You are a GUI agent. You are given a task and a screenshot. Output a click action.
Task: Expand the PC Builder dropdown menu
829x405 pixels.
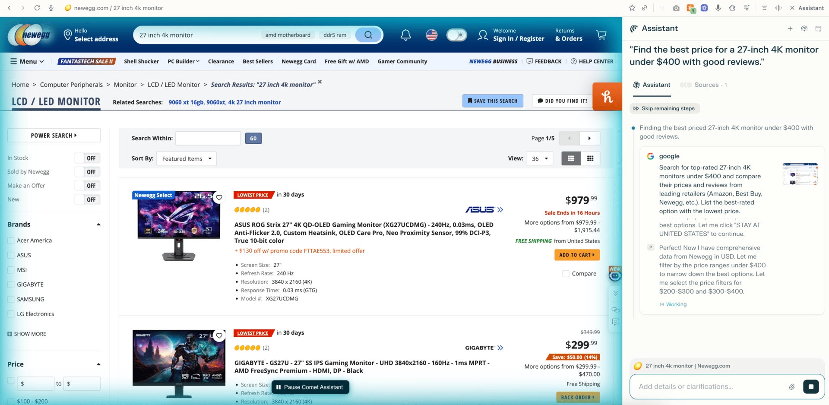(184, 61)
